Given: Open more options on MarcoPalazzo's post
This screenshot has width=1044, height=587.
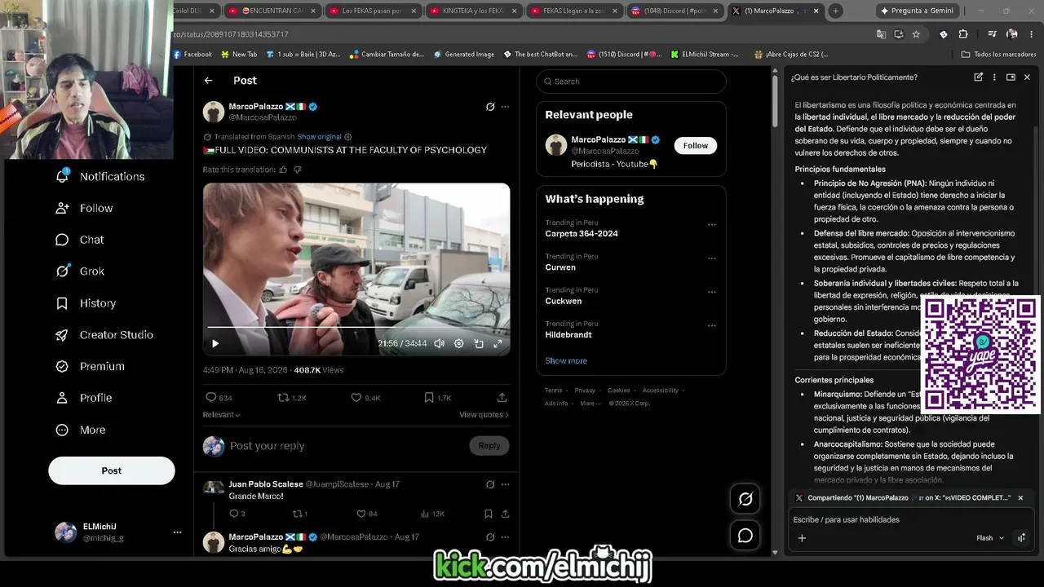Looking at the screenshot, I should point(505,107).
